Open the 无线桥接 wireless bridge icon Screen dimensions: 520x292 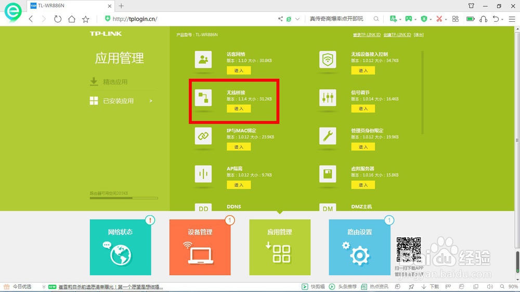203,98
